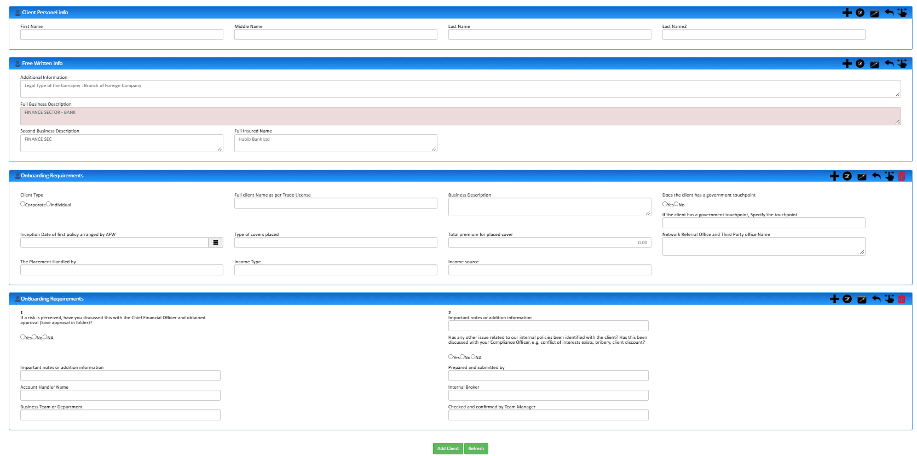Click the round edit icon in Free Written Info header
The height and width of the screenshot is (456, 917).
pyautogui.click(x=860, y=64)
